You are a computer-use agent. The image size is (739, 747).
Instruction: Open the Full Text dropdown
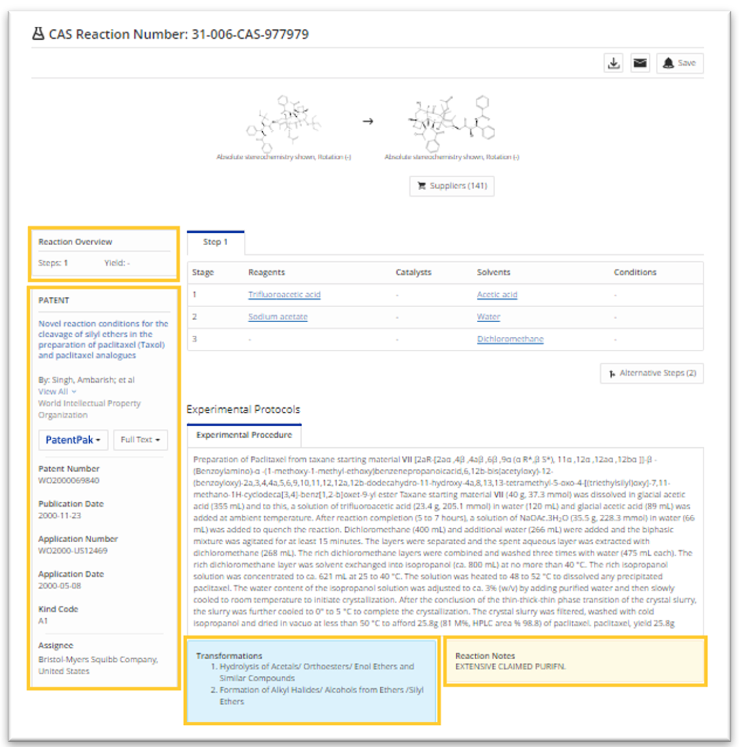tap(140, 440)
